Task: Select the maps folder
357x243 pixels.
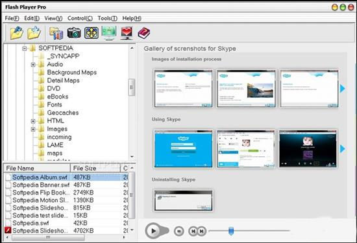Action: tap(55, 153)
